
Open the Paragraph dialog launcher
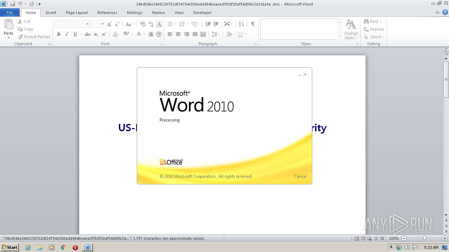click(255, 44)
